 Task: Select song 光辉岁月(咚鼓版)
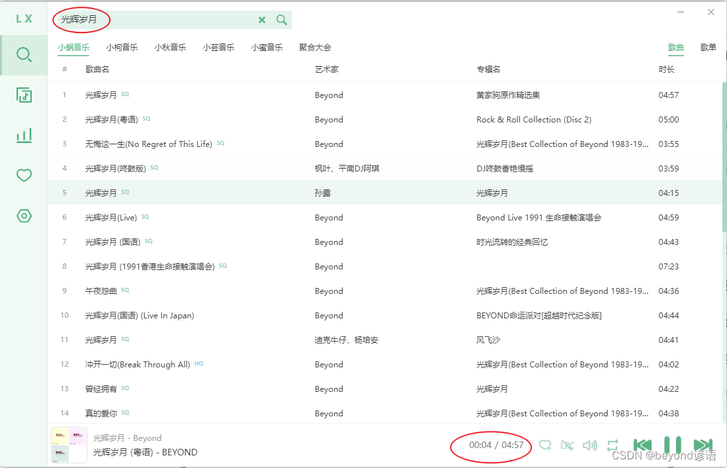[x=385, y=168]
